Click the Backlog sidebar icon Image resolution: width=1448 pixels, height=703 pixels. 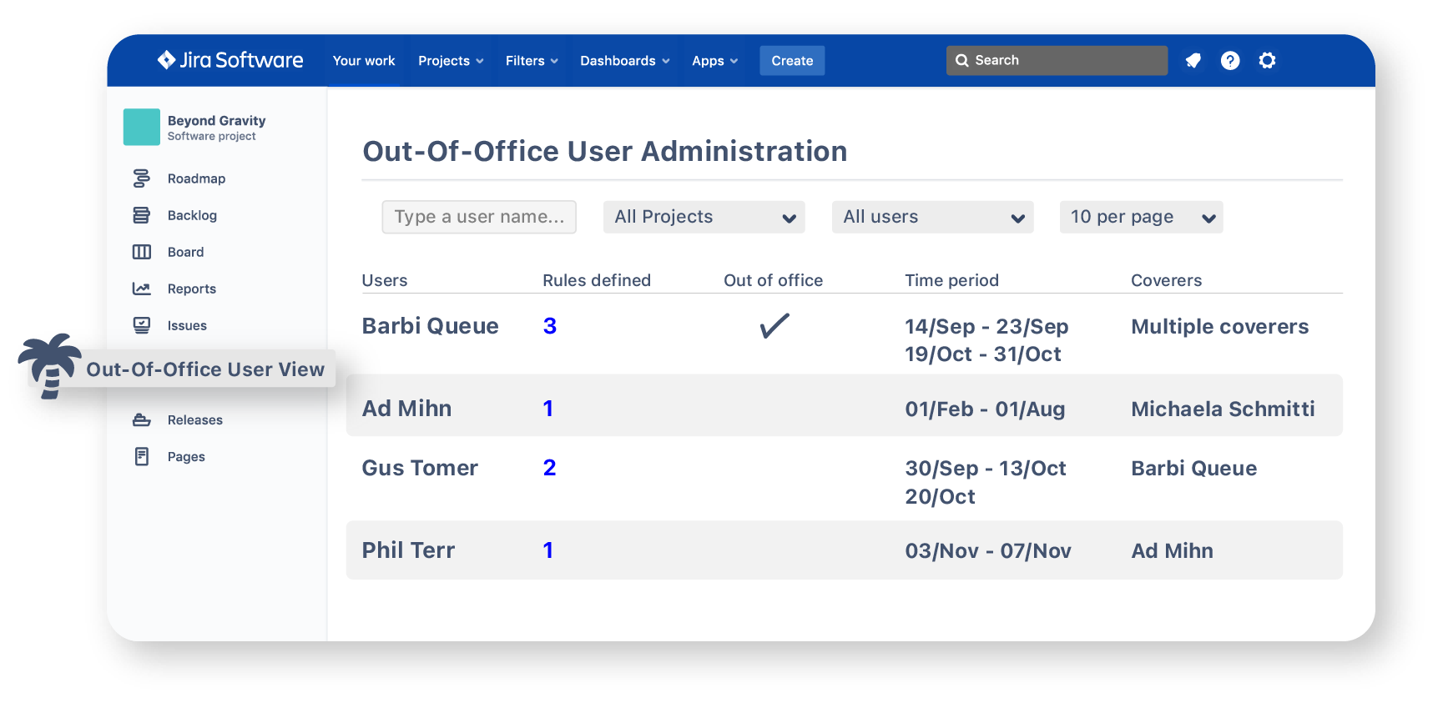(142, 215)
